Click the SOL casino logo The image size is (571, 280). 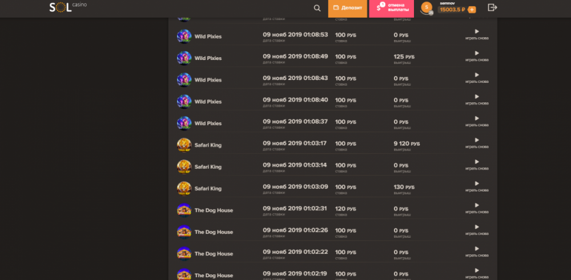coord(67,7)
